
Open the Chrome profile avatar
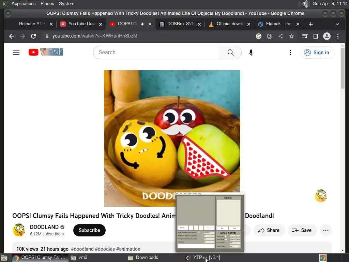tap(327, 36)
